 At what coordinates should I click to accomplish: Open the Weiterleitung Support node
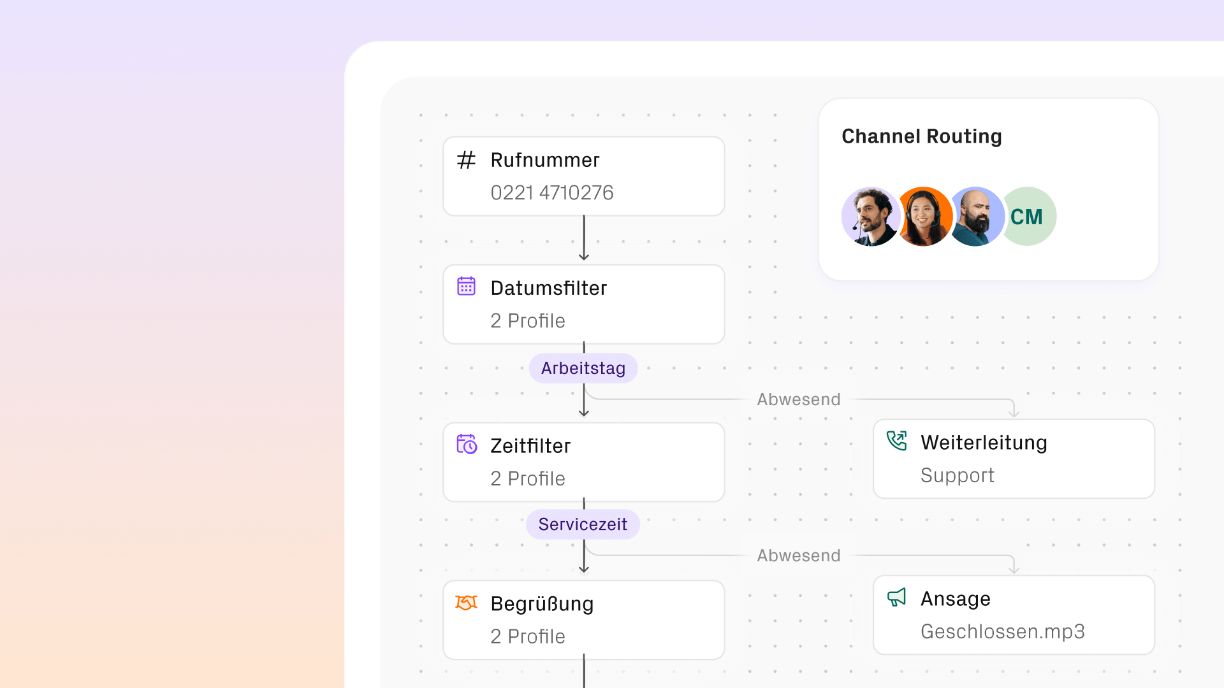click(1013, 459)
